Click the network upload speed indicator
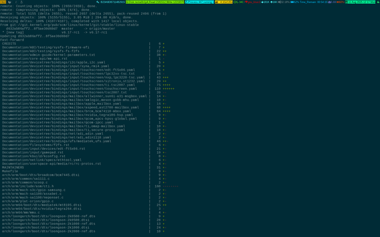This screenshot has height=237, width=380. (x=274, y=2)
